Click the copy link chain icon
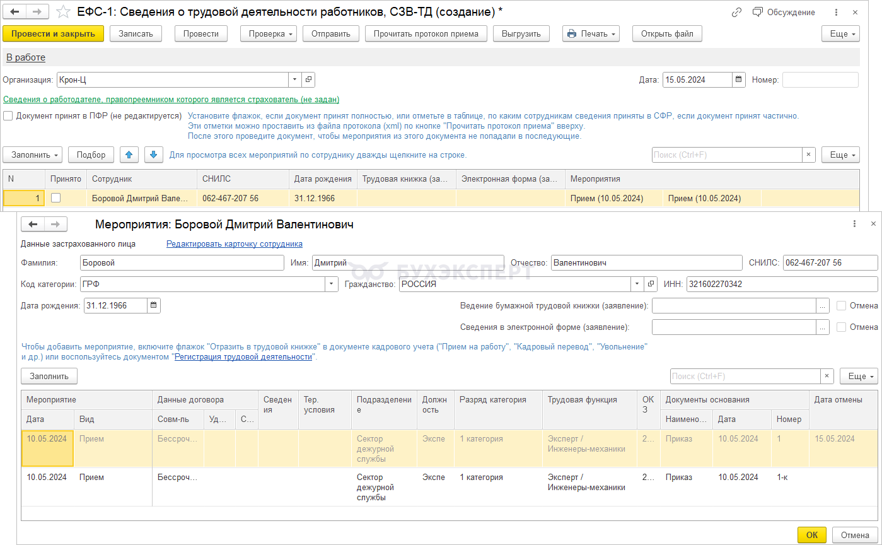Screen dimensions: 882x545 736,12
